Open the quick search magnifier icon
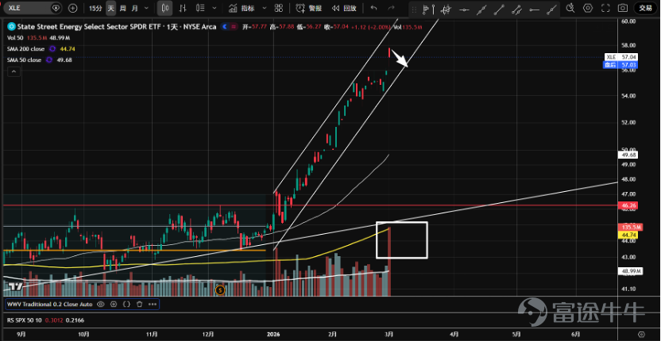Viewport: 661px width, 341px height. 570,8
